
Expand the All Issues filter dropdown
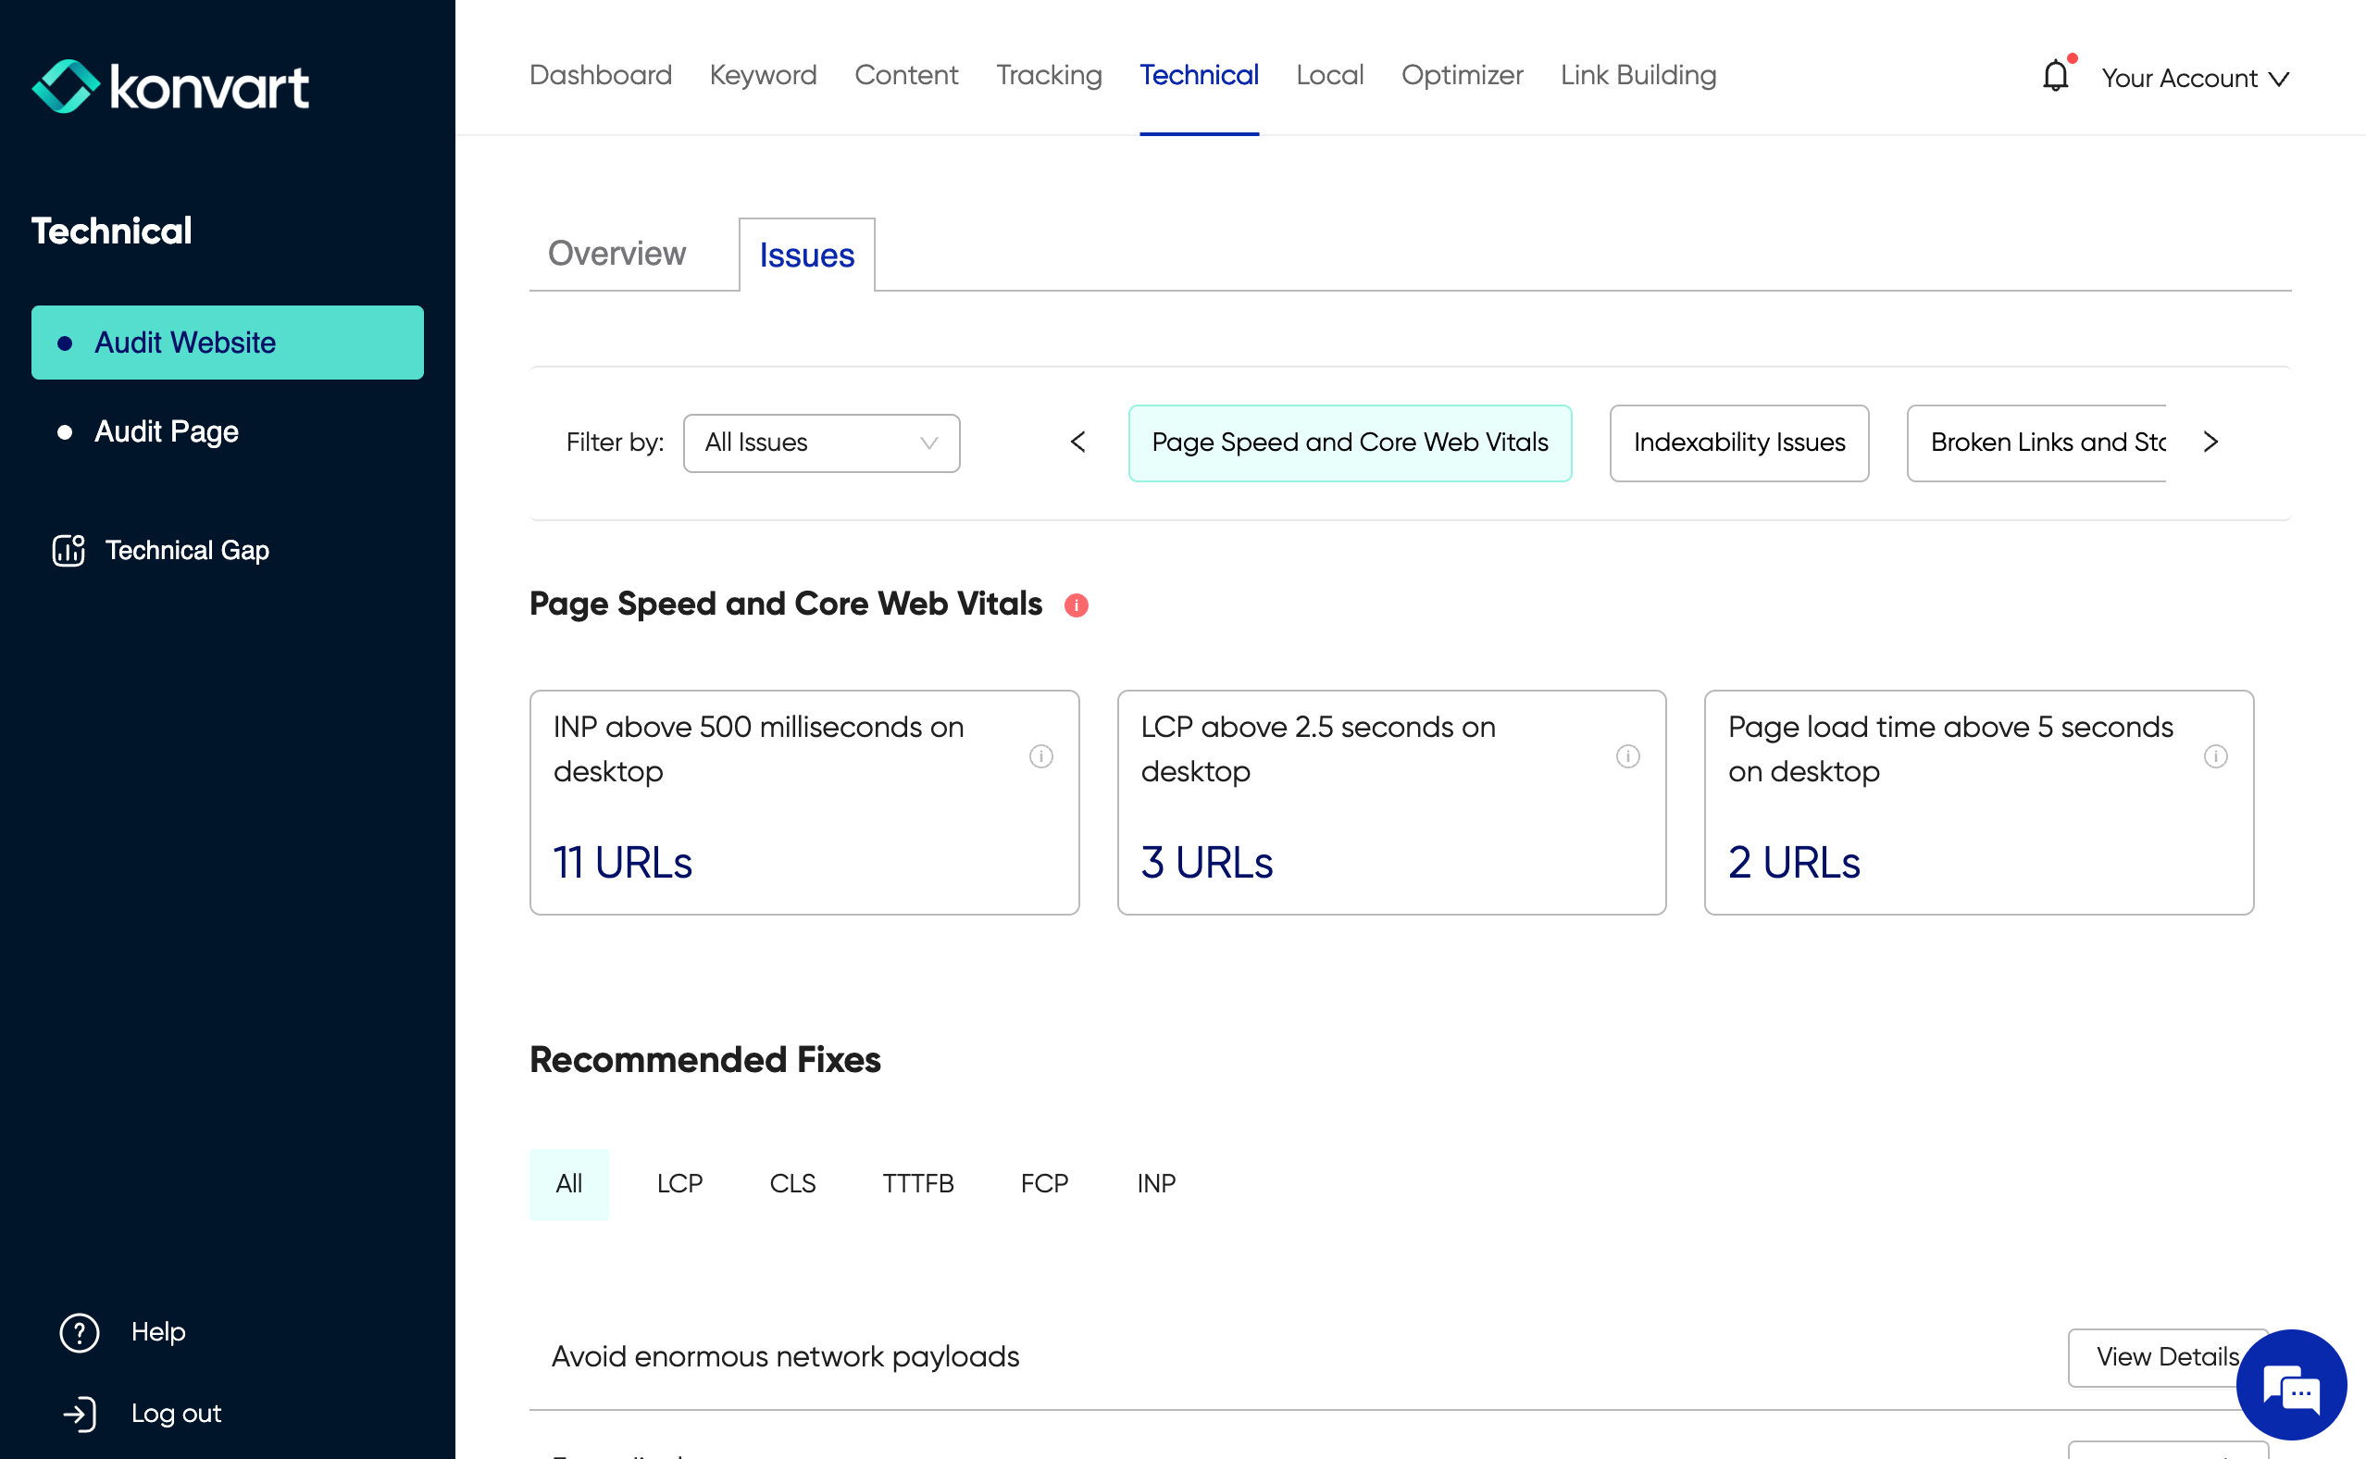821,443
